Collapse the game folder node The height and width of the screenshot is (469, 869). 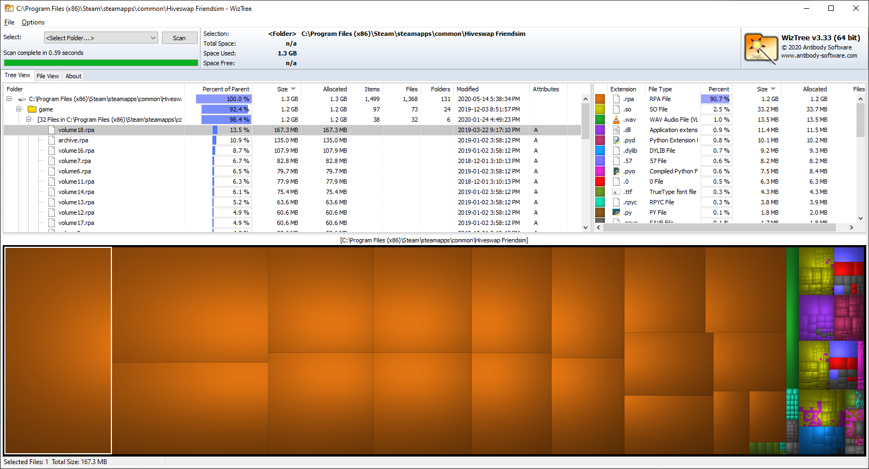[19, 109]
